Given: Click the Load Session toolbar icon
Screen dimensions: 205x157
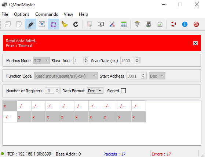Looking at the screenshot, I should (8, 24).
